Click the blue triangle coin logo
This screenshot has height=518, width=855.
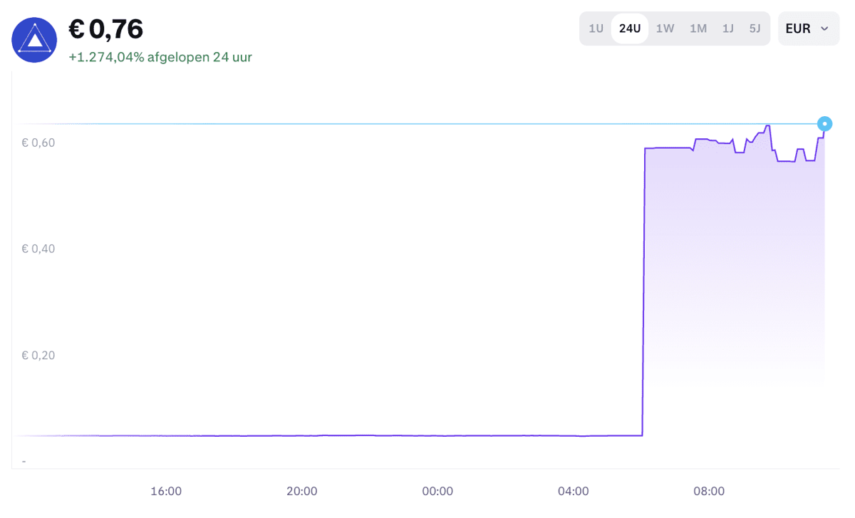click(x=34, y=40)
